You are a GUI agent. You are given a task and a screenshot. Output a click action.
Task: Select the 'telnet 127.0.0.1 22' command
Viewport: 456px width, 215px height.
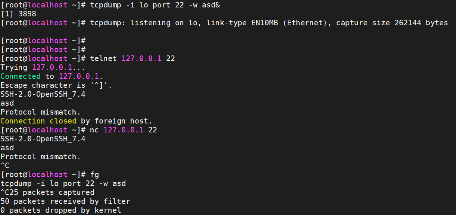tap(132, 58)
